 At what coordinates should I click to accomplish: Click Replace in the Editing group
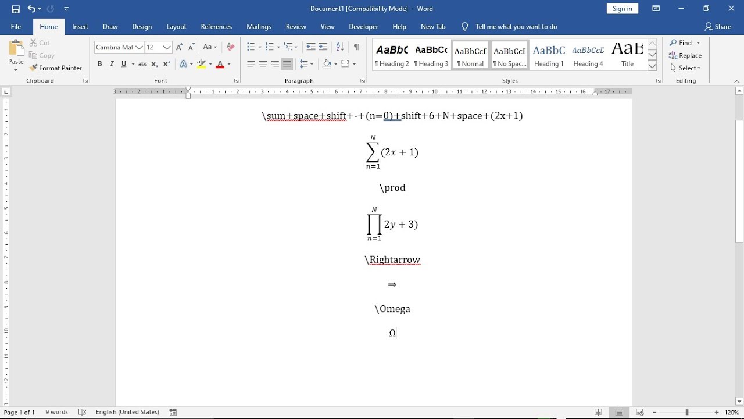pyautogui.click(x=685, y=56)
